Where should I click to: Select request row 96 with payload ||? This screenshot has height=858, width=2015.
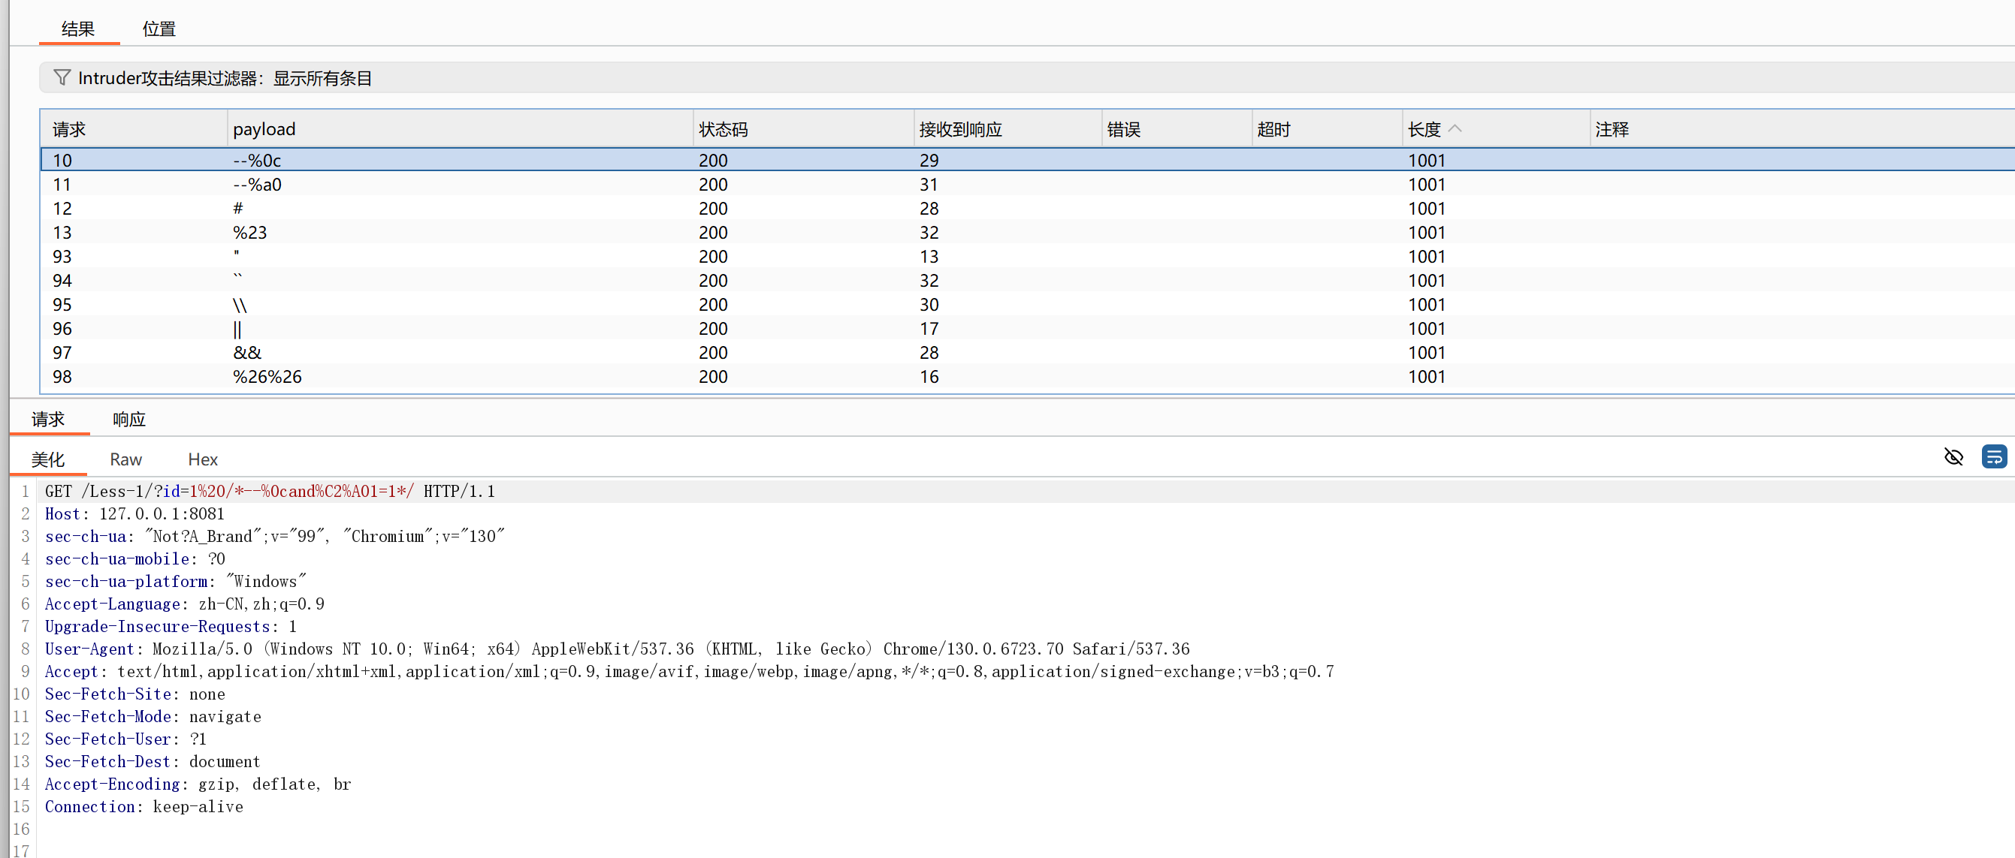237,329
